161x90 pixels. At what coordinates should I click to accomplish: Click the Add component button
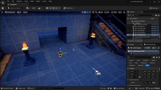(x=147, y=48)
